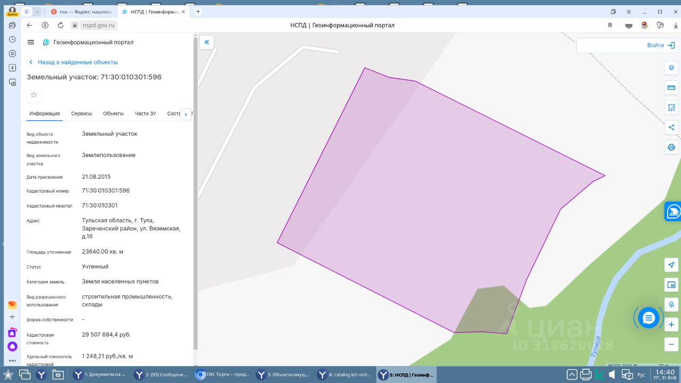Toggle the Рус keyboard layout indicator
This screenshot has width=681, height=383.
[x=642, y=375]
